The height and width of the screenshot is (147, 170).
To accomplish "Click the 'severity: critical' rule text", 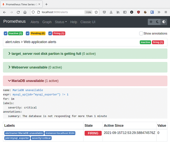I will click(22, 108).
